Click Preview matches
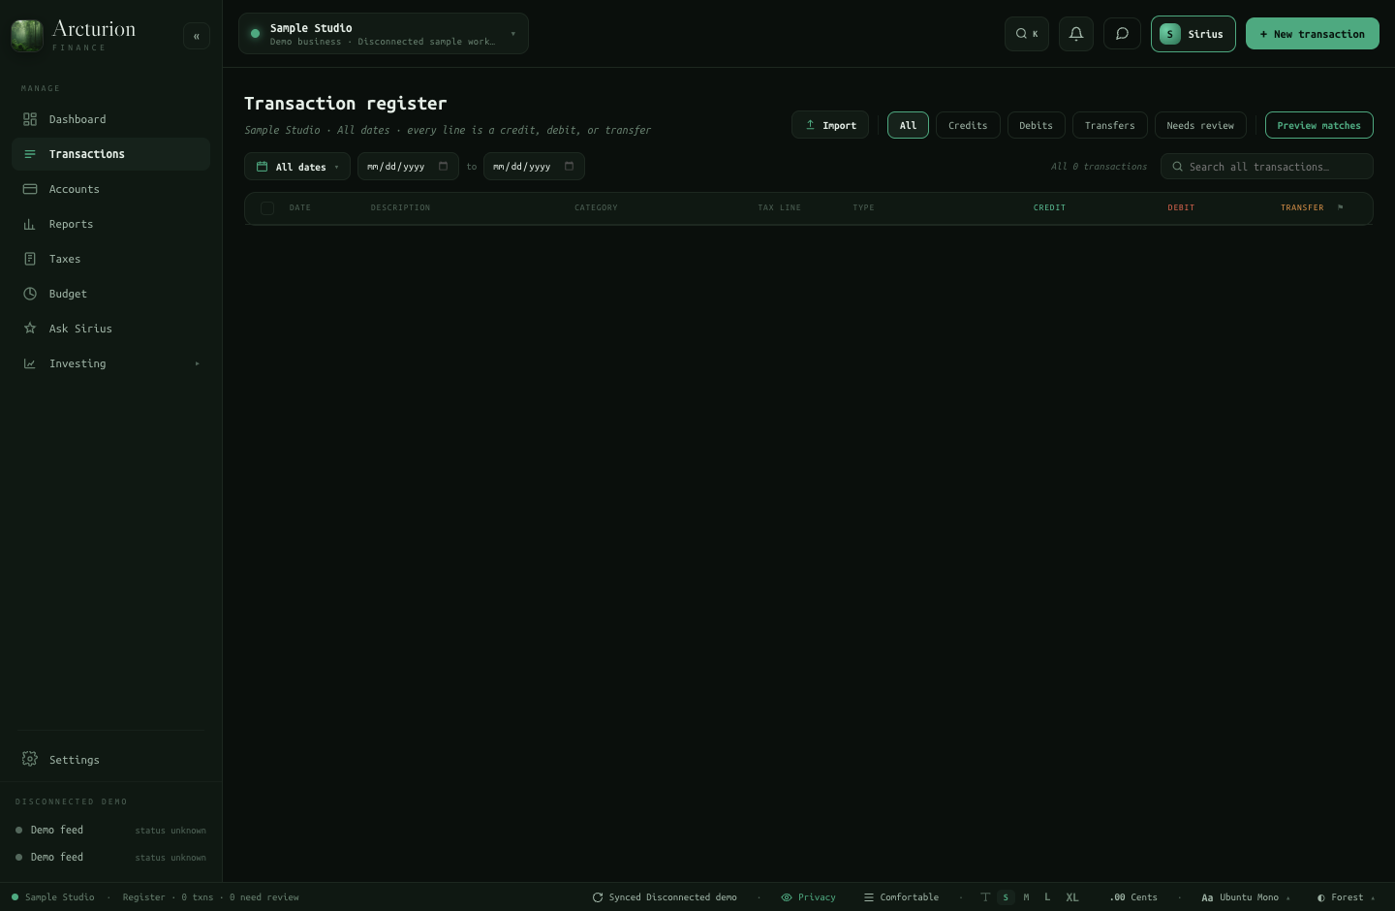This screenshot has width=1395, height=911. (x=1319, y=125)
